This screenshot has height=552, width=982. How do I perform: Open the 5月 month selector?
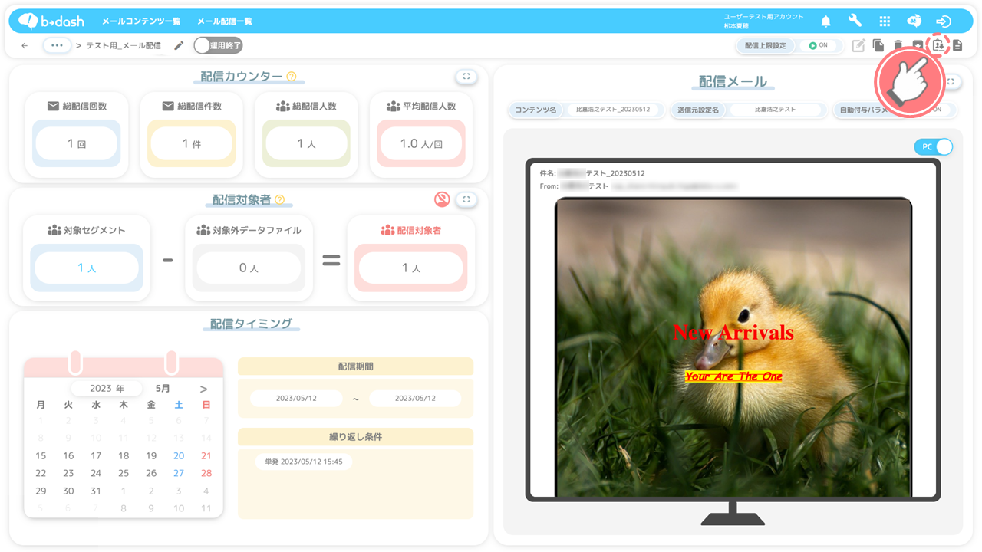click(163, 389)
